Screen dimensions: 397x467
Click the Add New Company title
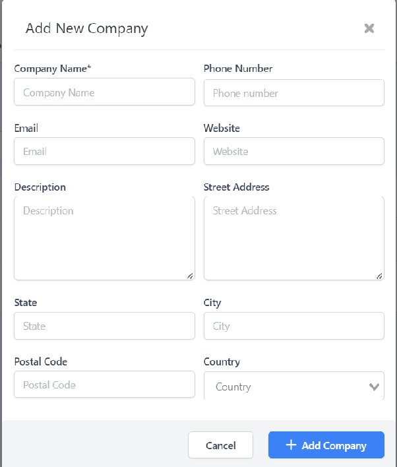coord(86,29)
